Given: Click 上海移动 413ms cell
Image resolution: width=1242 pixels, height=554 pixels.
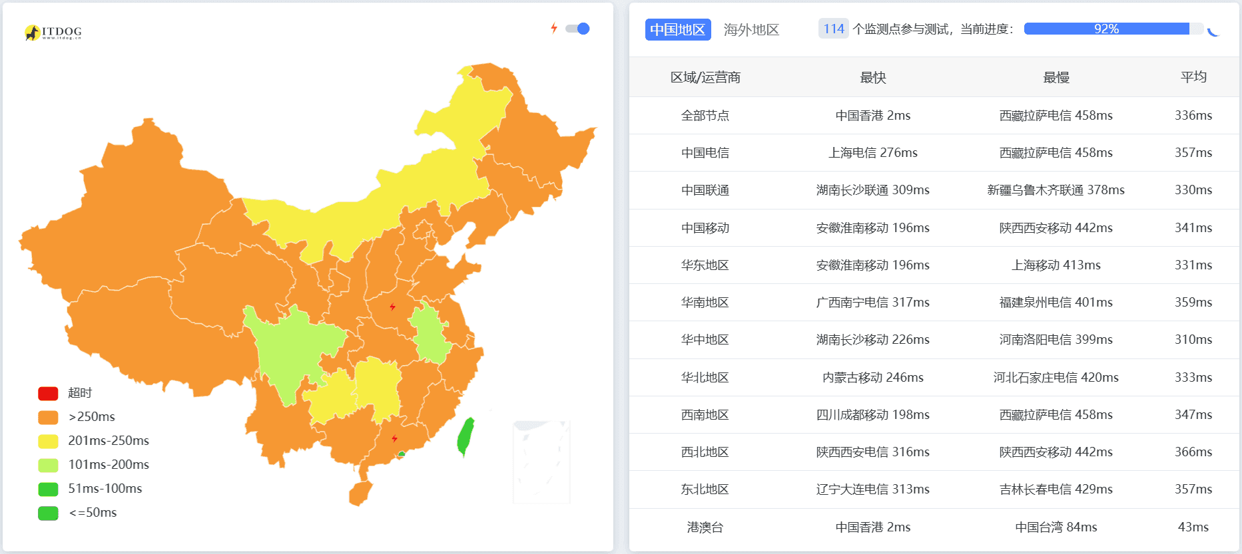Looking at the screenshot, I should tap(1056, 265).
